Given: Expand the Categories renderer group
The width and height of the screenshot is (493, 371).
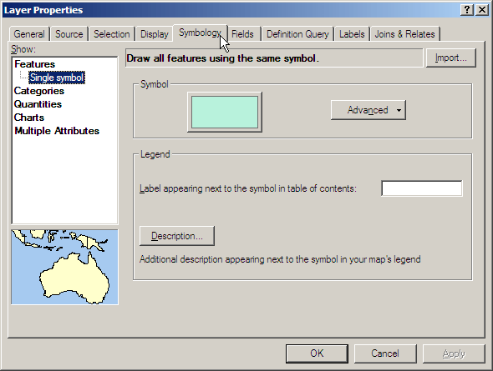Looking at the screenshot, I should (39, 91).
